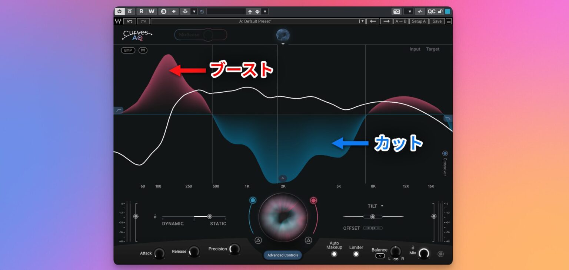Click the lock icon near the Dynamic slider

(155, 216)
